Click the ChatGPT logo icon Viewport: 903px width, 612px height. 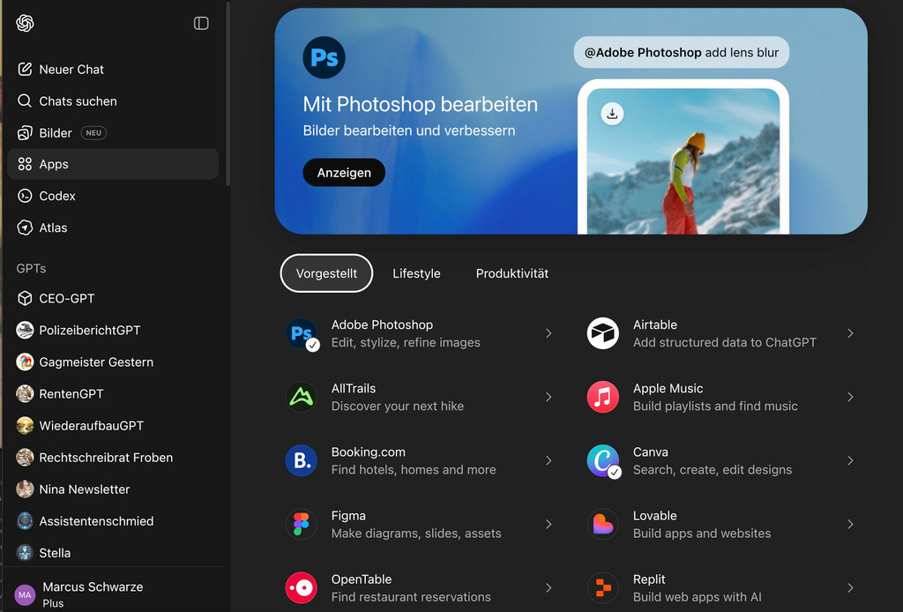(25, 24)
